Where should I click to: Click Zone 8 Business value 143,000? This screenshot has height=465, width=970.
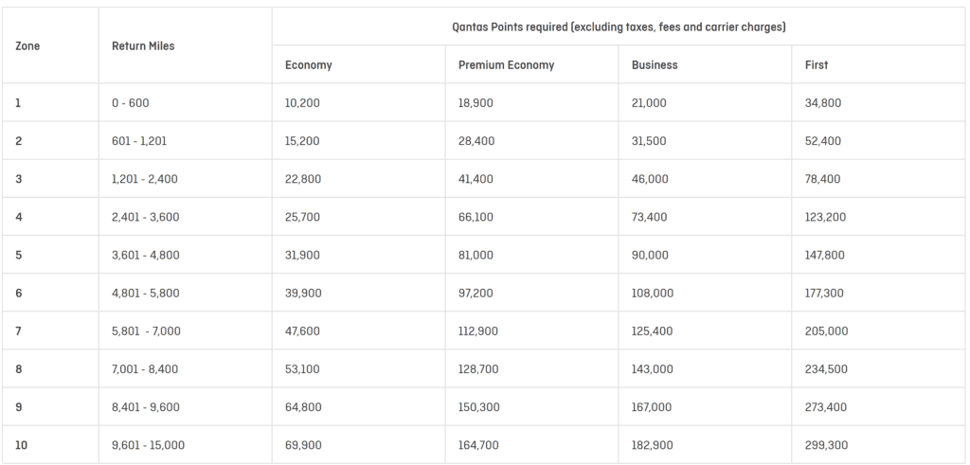(x=652, y=369)
